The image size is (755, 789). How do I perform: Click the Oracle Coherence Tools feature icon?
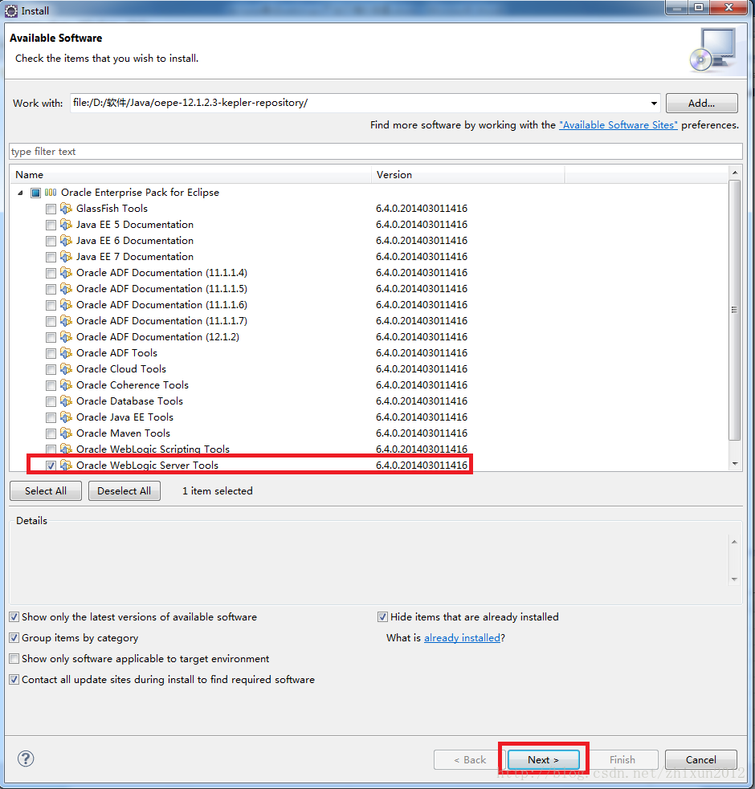(66, 385)
